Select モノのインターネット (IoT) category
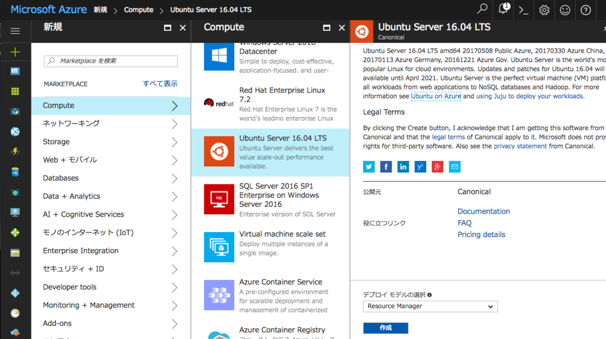606x339 pixels. pos(111,233)
